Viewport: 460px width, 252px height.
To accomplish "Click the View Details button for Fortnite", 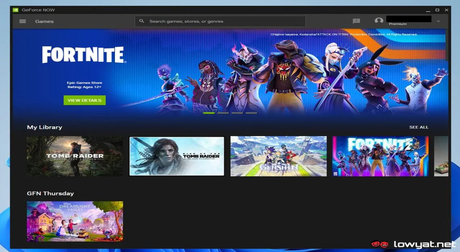I will pyautogui.click(x=85, y=100).
